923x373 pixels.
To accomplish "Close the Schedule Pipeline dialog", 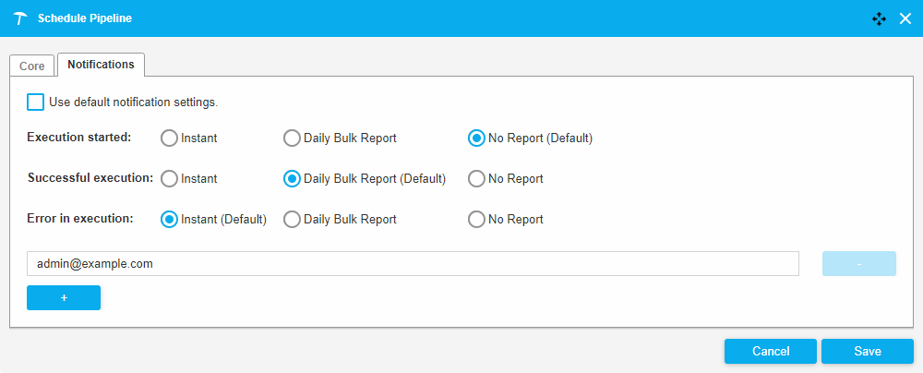I will click(x=905, y=18).
